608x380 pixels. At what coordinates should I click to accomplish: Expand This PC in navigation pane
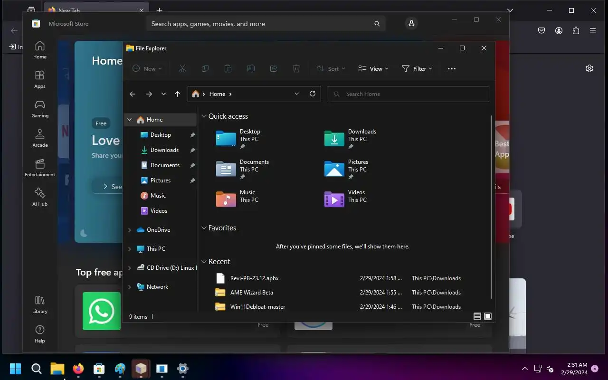coord(129,249)
